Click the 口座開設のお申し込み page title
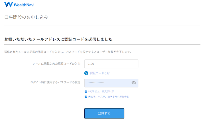Viewport: 202px width, 125px height. [x=26, y=17]
